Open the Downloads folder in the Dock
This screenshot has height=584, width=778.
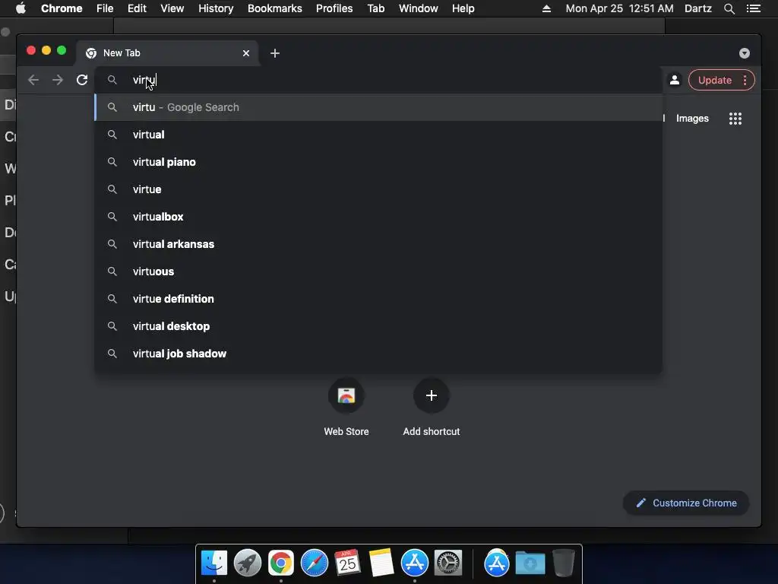point(530,563)
